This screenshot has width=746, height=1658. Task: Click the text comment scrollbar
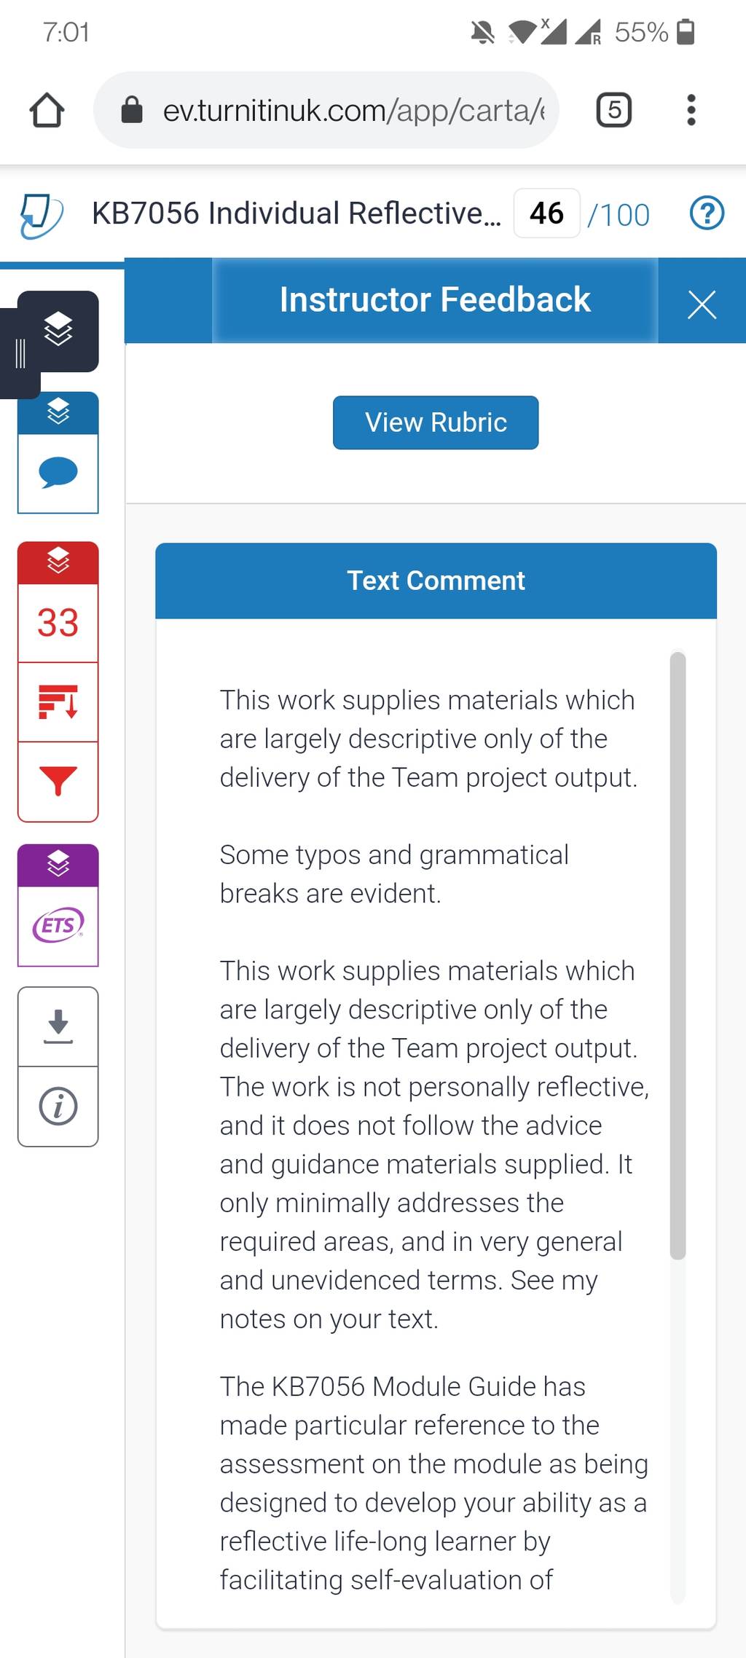point(678,956)
